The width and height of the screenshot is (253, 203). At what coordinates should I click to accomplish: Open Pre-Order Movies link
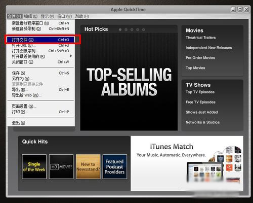click(x=200, y=58)
